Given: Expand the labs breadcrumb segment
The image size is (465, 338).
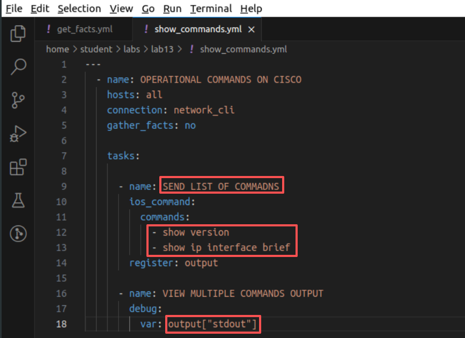Looking at the screenshot, I should pos(132,49).
